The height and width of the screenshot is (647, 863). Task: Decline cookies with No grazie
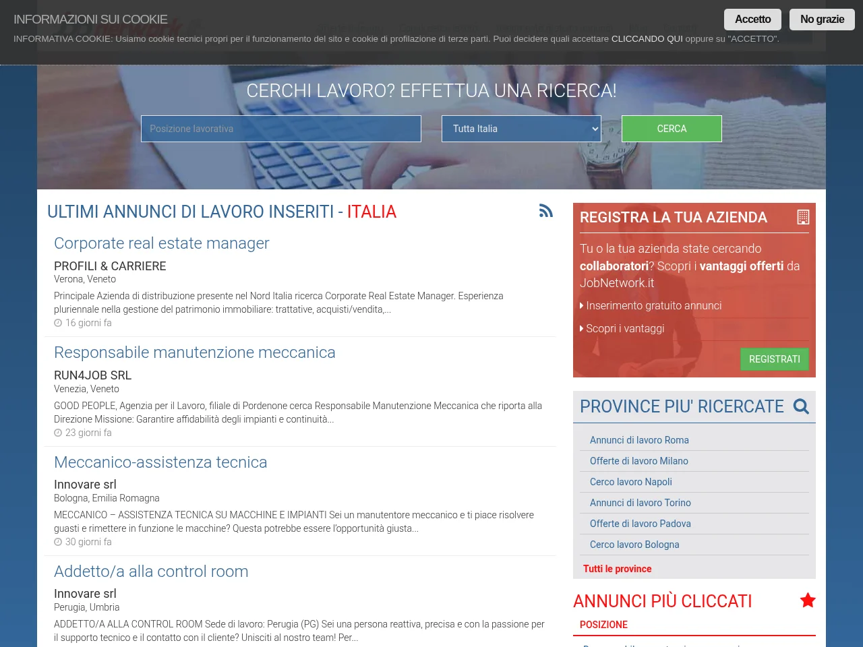(822, 20)
